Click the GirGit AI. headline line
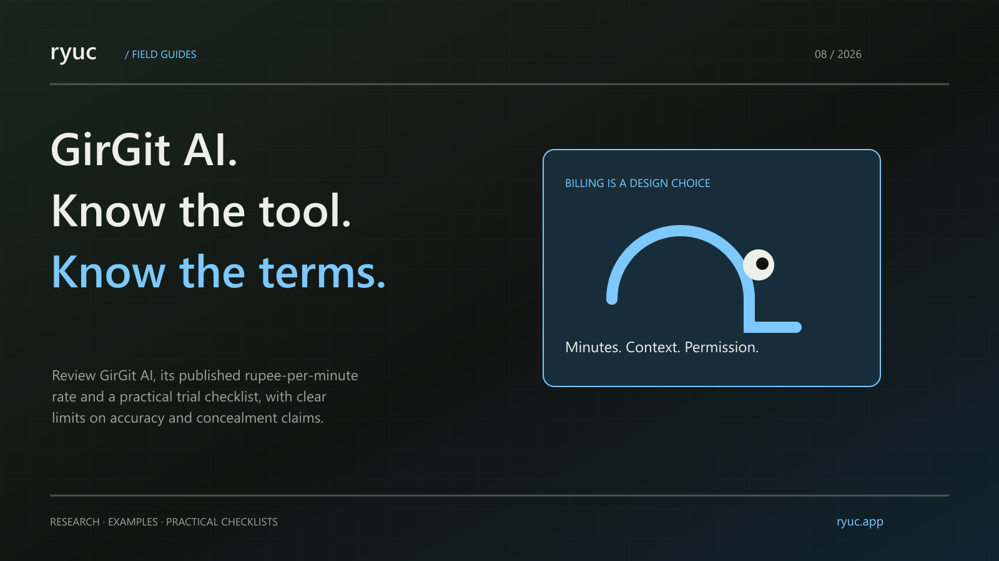999x561 pixels. tap(144, 150)
